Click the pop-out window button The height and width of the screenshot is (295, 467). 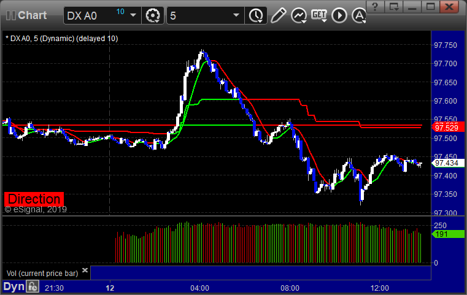[x=393, y=7]
